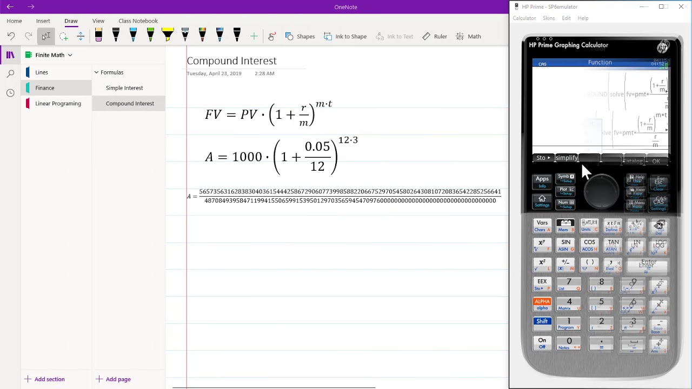Toggle the orange ALPHA key
This screenshot has height=389, width=692.
542,304
